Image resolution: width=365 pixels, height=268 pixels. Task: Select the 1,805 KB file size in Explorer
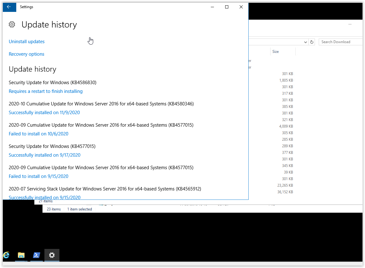click(x=286, y=80)
